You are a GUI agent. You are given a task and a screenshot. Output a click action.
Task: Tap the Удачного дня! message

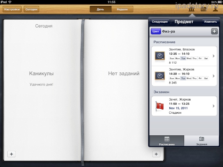tap(41, 85)
